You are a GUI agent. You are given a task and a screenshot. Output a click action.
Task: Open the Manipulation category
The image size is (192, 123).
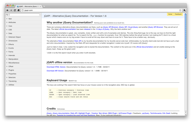pos(13,59)
